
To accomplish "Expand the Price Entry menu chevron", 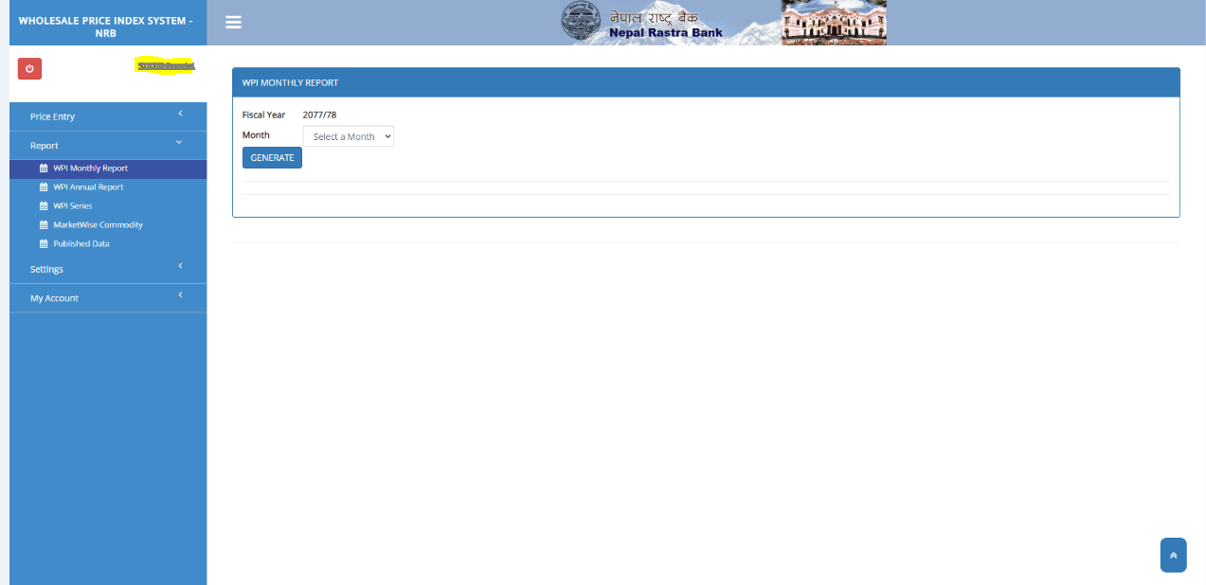I will click(x=180, y=115).
